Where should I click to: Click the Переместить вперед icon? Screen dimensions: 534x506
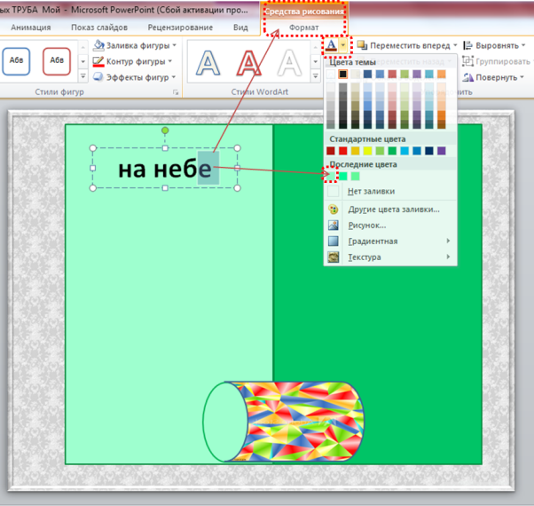[x=362, y=45]
